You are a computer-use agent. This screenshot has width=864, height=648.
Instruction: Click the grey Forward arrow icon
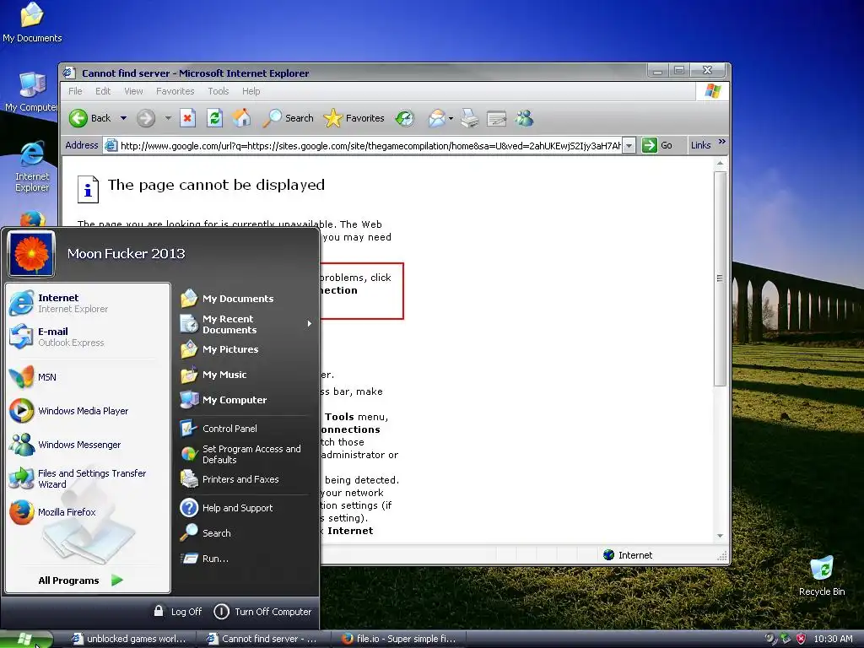click(146, 118)
